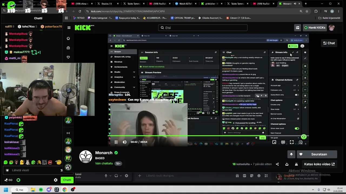Image resolution: width=346 pixels, height=194 pixels.
Task: Open the Hanki KICKs button
Action: pyautogui.click(x=314, y=27)
